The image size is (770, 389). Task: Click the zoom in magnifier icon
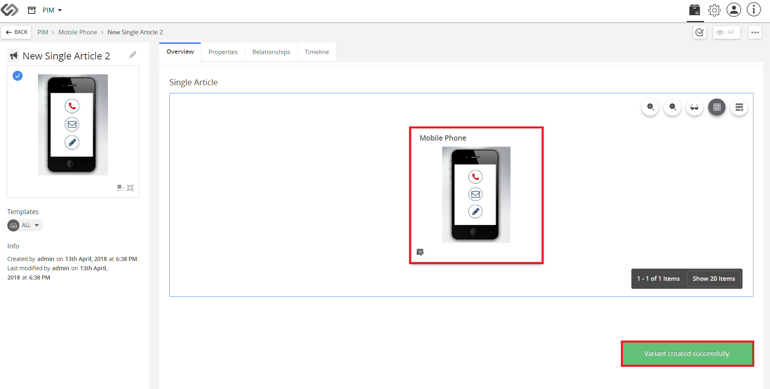[650, 107]
